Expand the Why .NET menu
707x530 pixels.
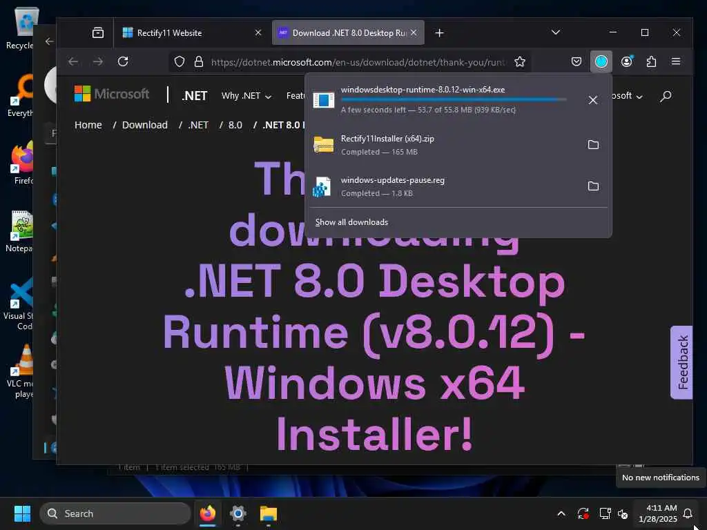246,96
